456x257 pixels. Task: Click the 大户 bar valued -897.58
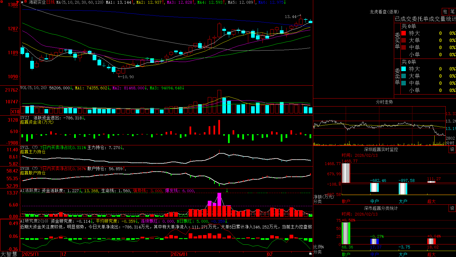pos(403,188)
